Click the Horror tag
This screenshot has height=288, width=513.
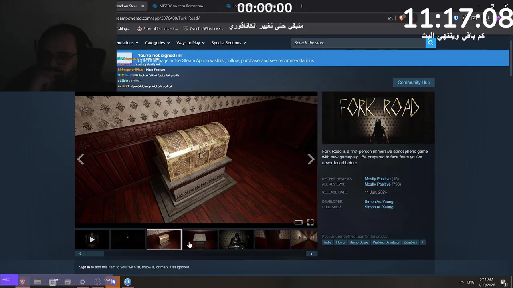[341, 242]
